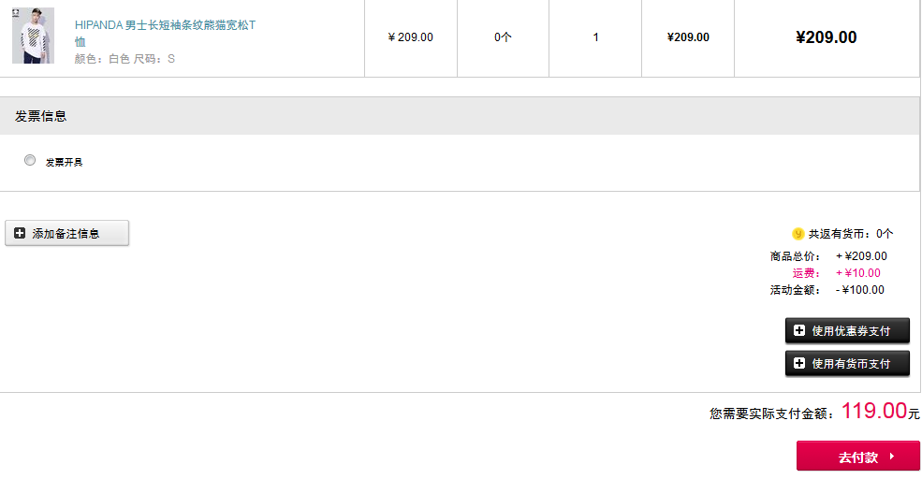922x479 pixels.
Task: Click the arrow icon on 去付款 button
Action: click(x=892, y=456)
